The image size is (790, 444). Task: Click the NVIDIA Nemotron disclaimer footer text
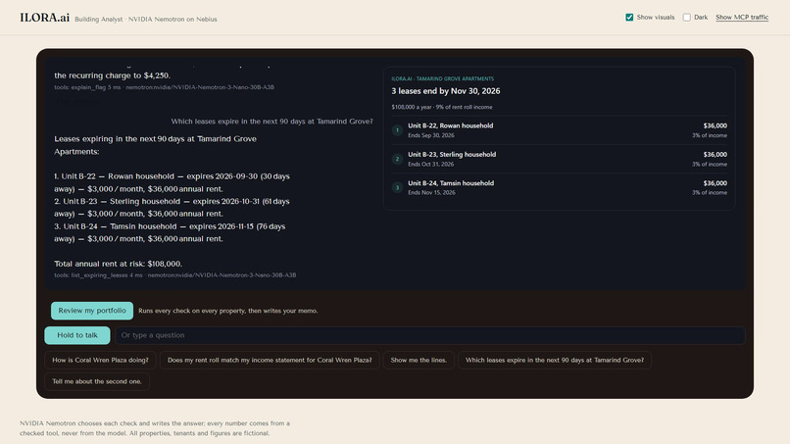[155, 428]
